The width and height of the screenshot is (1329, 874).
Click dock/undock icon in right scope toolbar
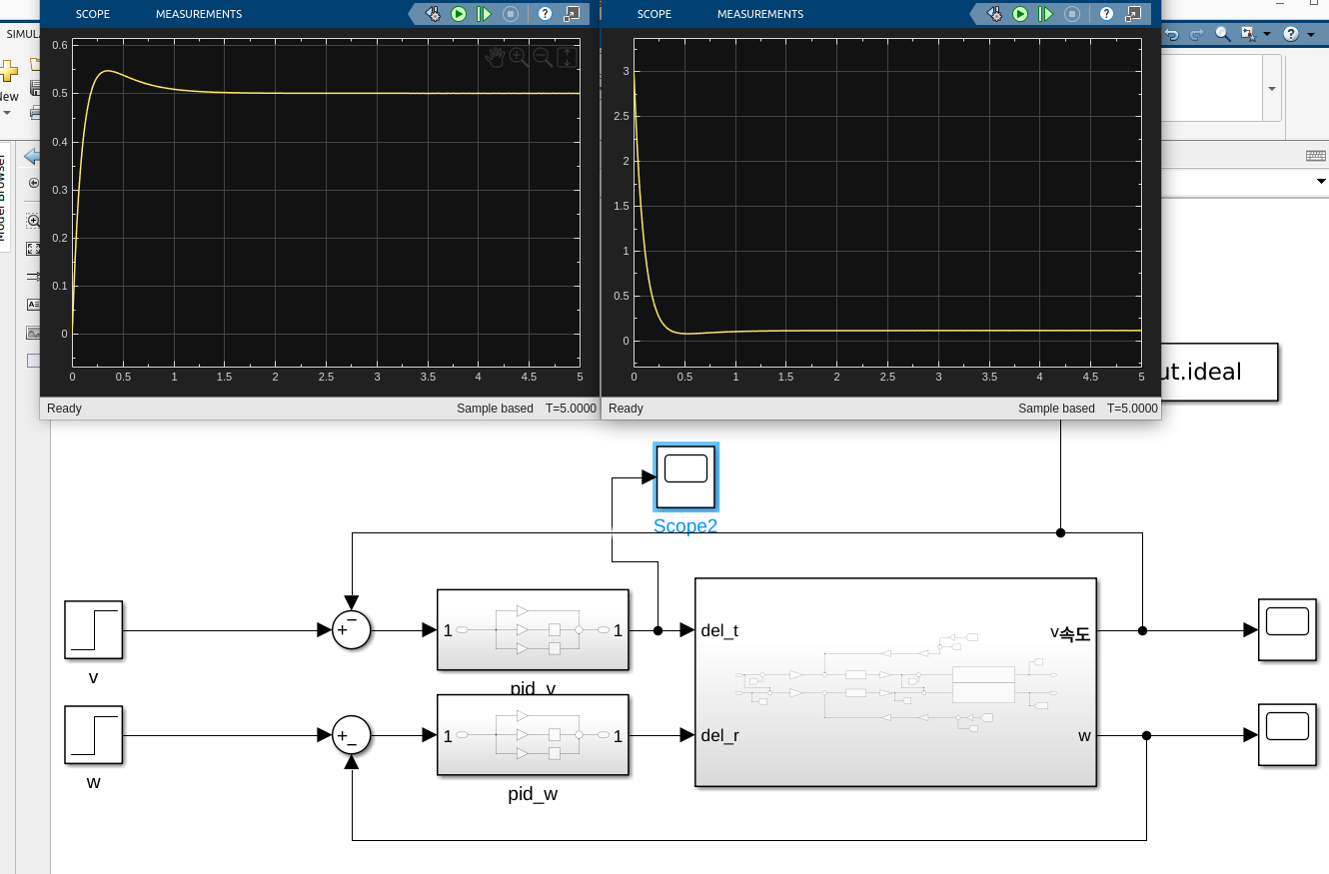[1132, 14]
